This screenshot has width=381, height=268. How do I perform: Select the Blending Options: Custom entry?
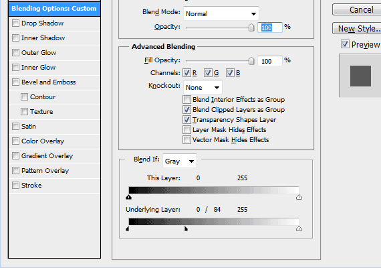(x=54, y=9)
